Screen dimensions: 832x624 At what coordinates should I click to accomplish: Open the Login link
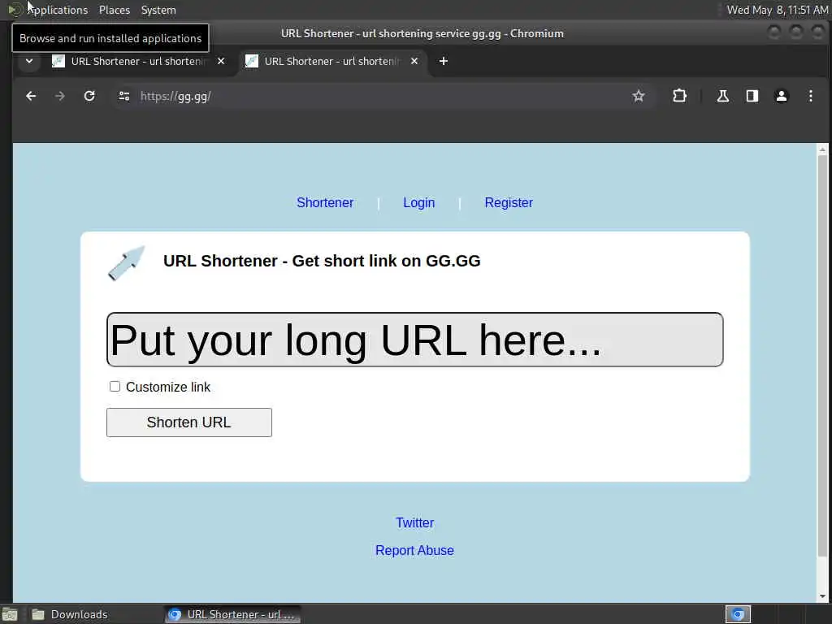pyautogui.click(x=418, y=202)
